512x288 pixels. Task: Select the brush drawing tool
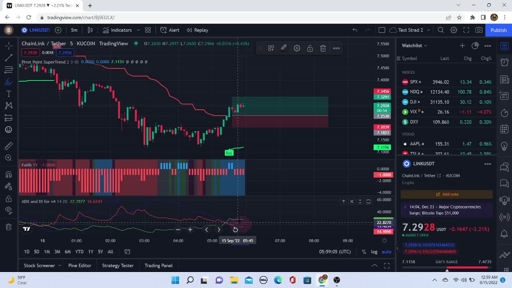coord(8,82)
